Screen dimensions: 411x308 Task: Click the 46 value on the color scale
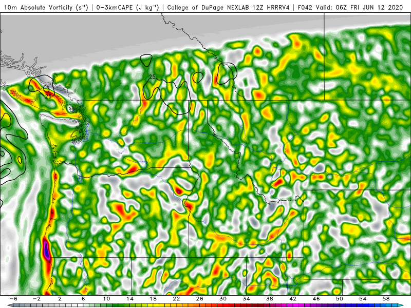316,299
